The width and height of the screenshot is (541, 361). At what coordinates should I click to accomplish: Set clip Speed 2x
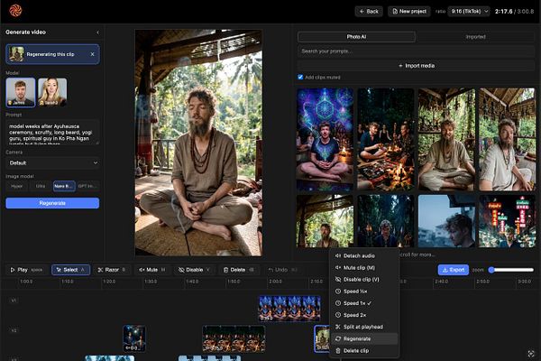coord(364,315)
